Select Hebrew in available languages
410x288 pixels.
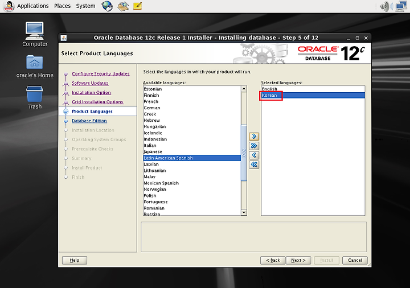pyautogui.click(x=192, y=121)
